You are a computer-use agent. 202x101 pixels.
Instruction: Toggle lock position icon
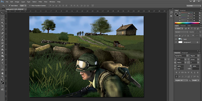tap(185, 36)
